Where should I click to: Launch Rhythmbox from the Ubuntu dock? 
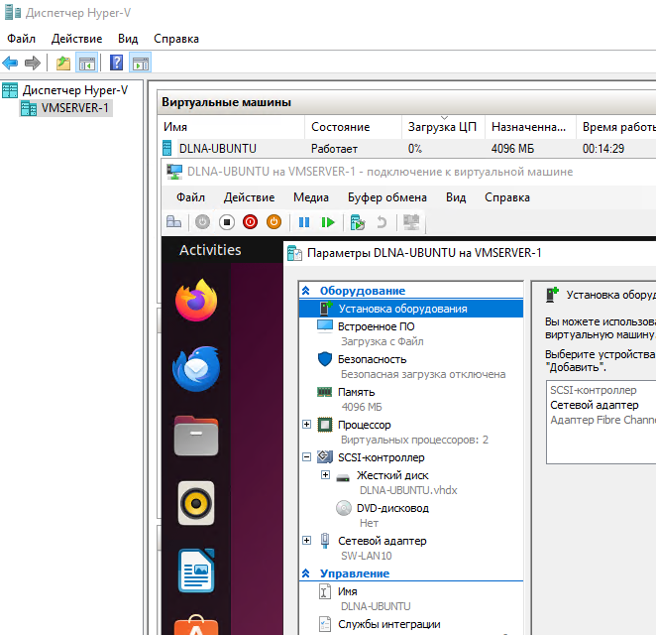(x=196, y=503)
